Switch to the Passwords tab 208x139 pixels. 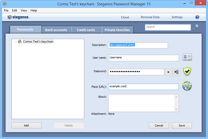click(x=26, y=30)
